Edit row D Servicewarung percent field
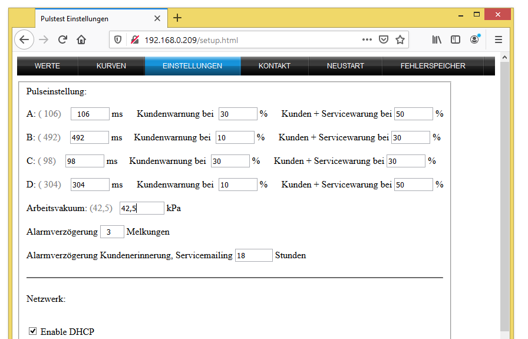Screen dimensions: 528x339 click(x=414, y=185)
